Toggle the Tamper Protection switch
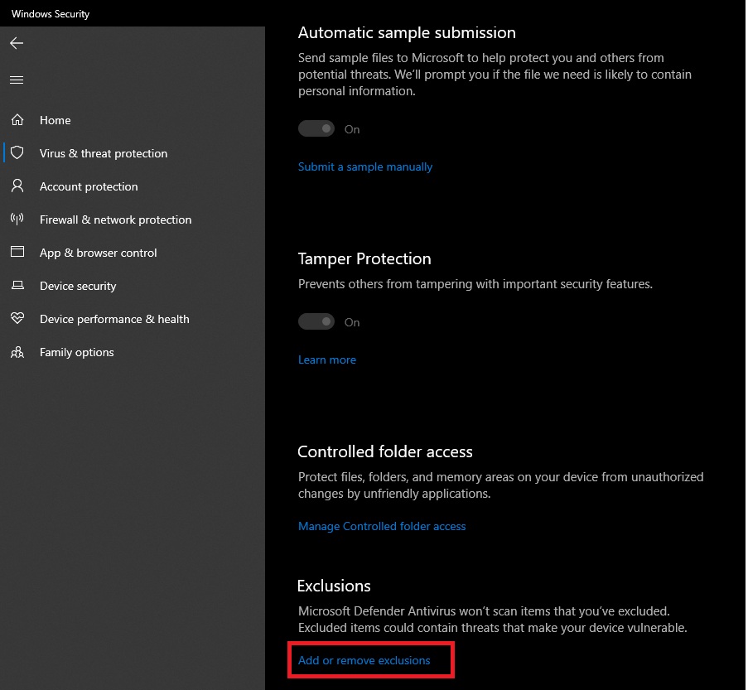 316,322
